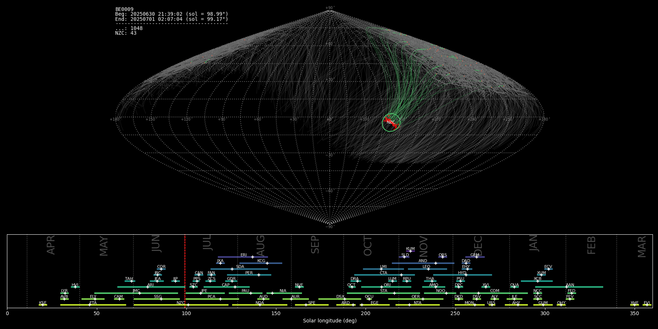Click the STA shower label
The width and height of the screenshot is (658, 329).
pyautogui.click(x=383, y=291)
